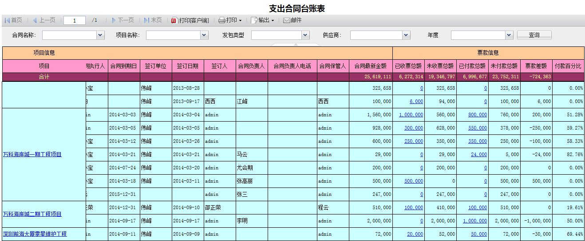585x241 pixels.
Task: Open the 250,000 received-invoice link
Action: 414,142
